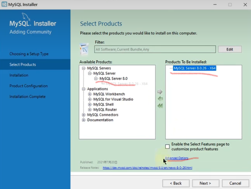Select MySQL Workbench label in tree

[x=109, y=94]
